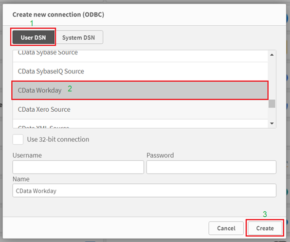Focus the Username input field
This screenshot has width=290, height=242.
(78, 167)
